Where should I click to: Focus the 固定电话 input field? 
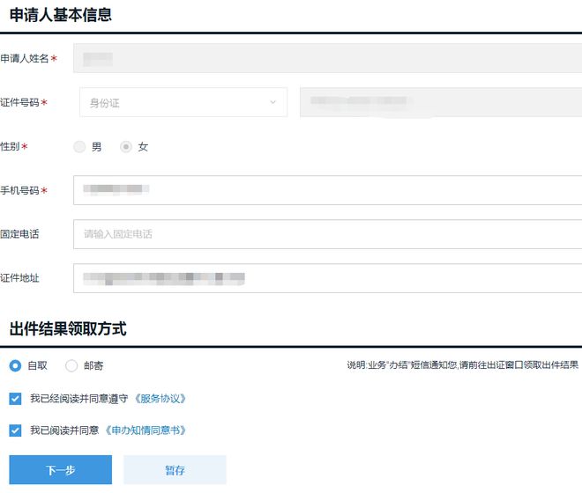tap(327, 234)
